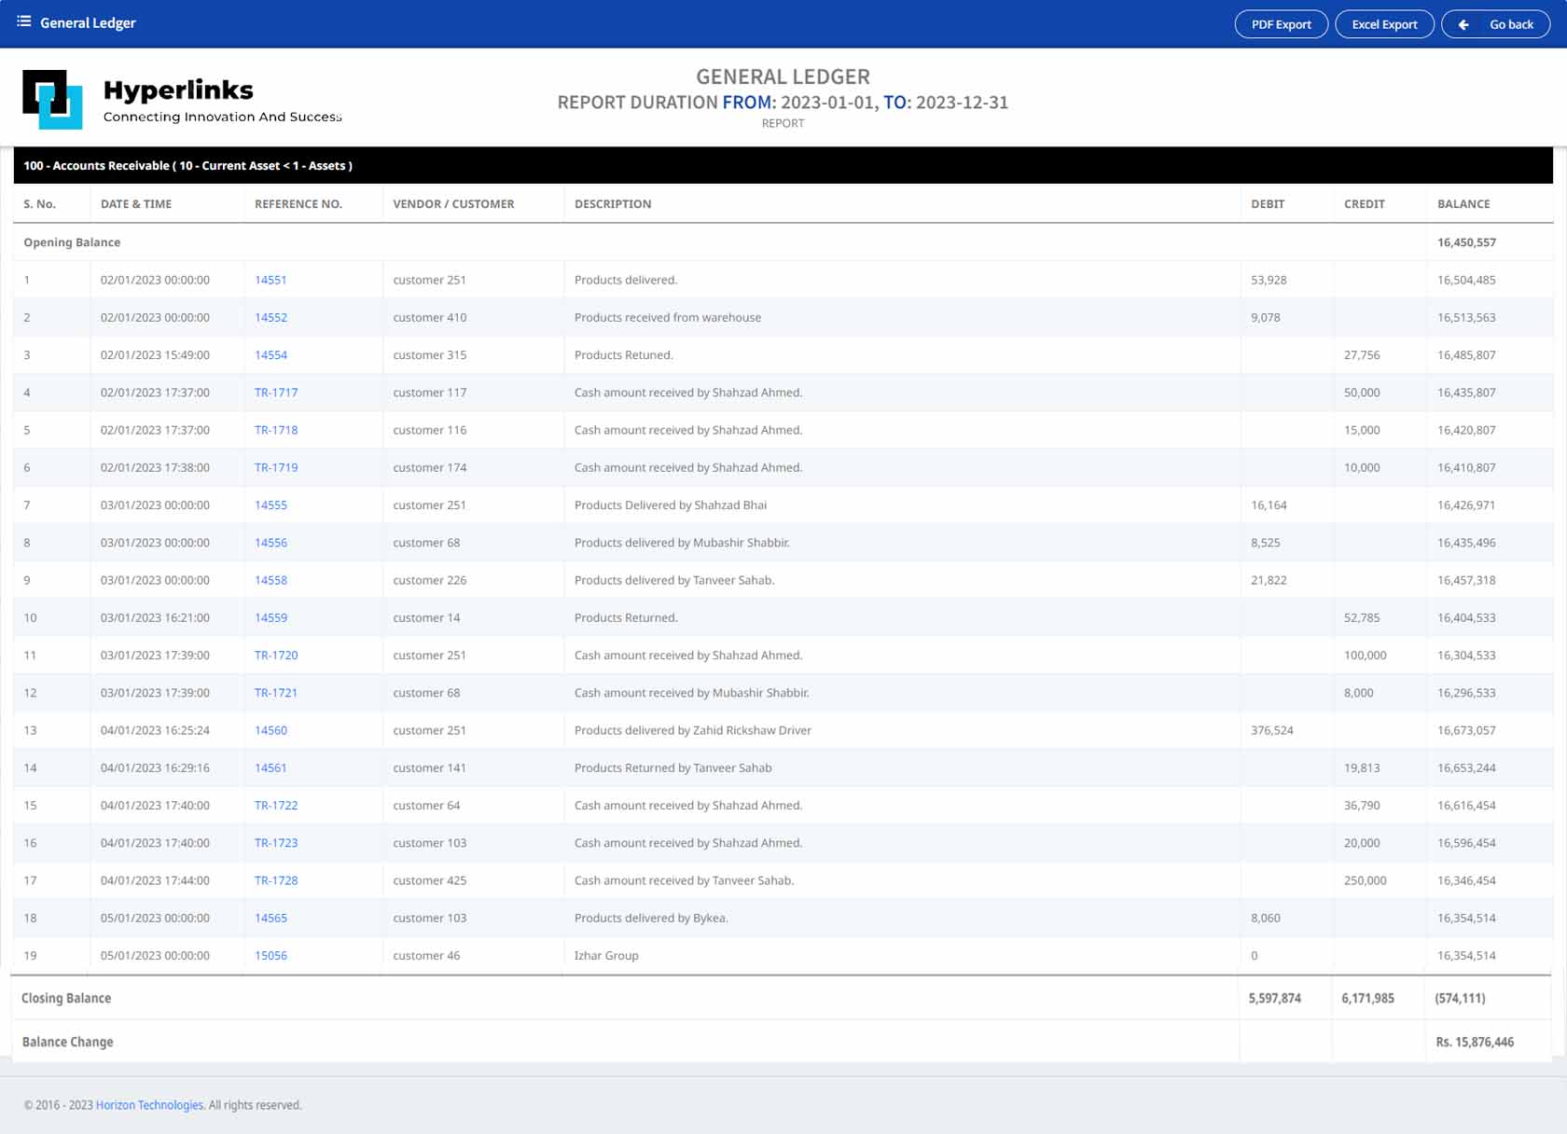The image size is (1567, 1134).
Task: Click the credit amount 27,756
Action: tap(1362, 355)
